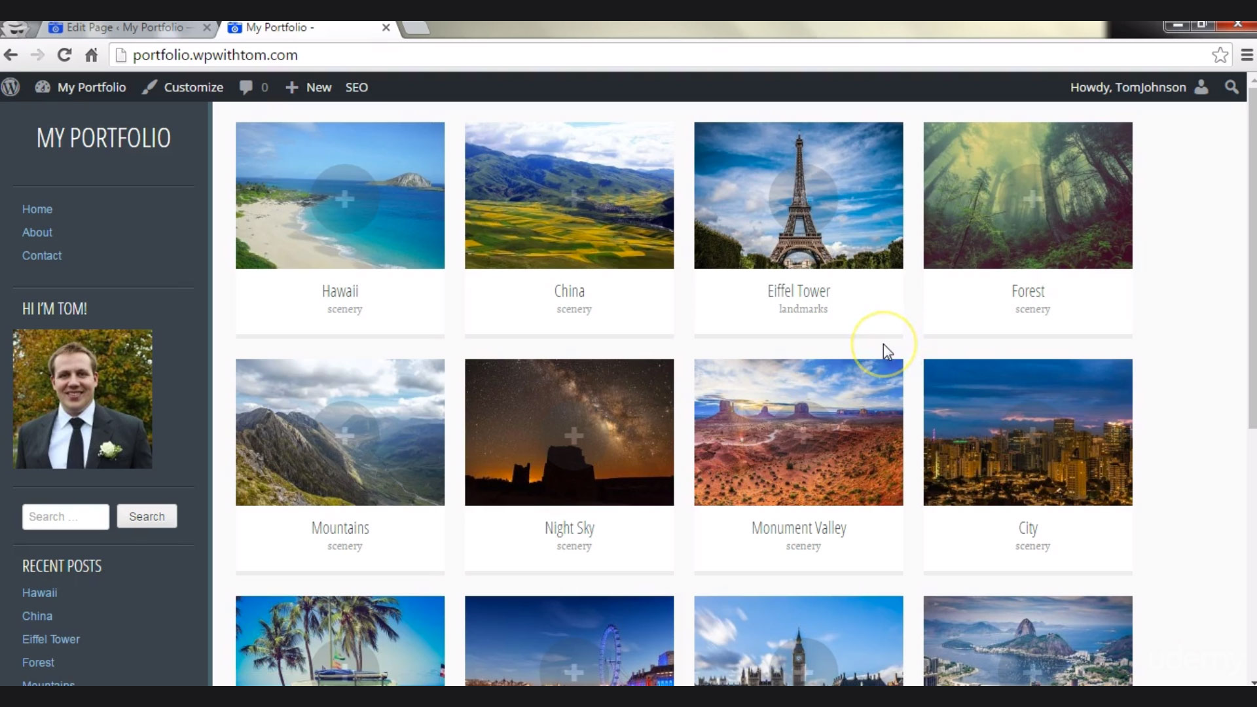
Task: Open scenery category under Night Sky
Action: coord(574,546)
